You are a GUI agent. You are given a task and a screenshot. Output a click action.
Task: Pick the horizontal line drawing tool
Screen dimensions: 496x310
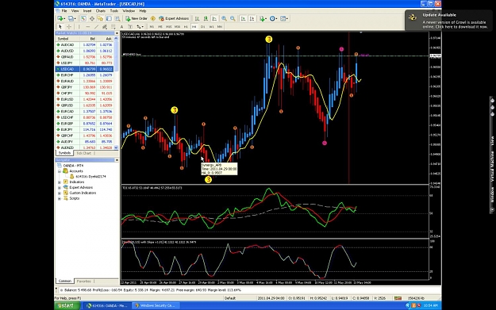87,27
